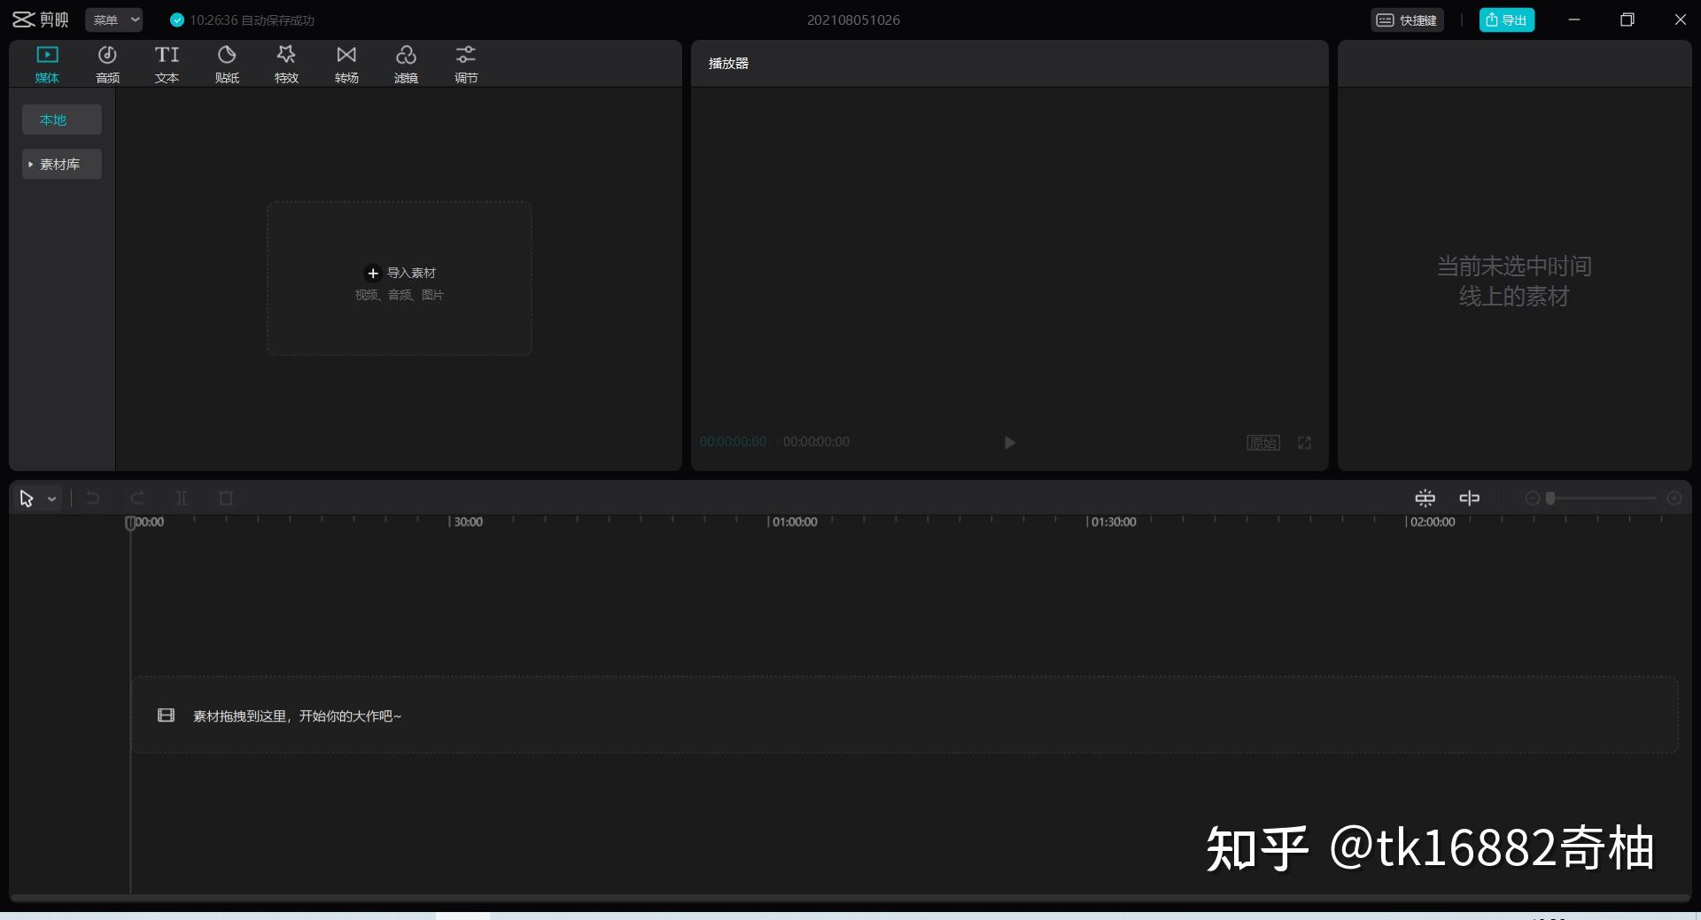
Task: Toggle the 原始 original ratio button
Action: (1262, 443)
